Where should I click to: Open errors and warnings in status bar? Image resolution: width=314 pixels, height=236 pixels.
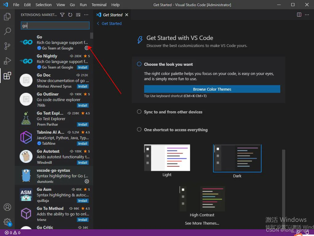click(12, 233)
